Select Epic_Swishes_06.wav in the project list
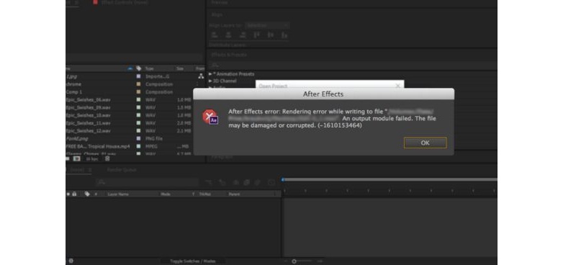Image resolution: width=576 pixels, height=265 pixels. coord(88,99)
